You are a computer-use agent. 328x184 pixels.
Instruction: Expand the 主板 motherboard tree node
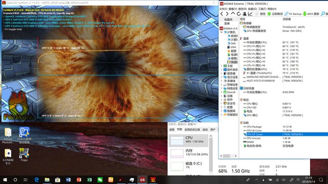tap(221, 66)
